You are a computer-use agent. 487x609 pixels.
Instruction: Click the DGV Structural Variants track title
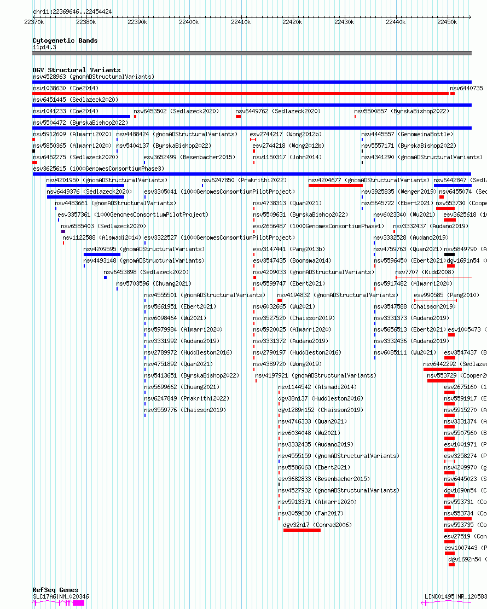coord(77,70)
